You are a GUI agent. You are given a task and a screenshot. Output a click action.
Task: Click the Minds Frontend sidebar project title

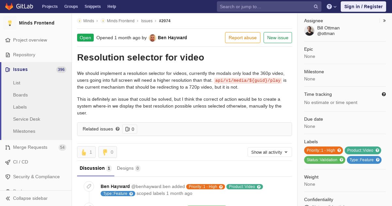pyautogui.click(x=37, y=23)
